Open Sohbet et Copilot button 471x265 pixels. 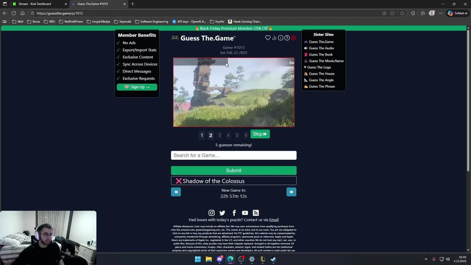pos(457,13)
